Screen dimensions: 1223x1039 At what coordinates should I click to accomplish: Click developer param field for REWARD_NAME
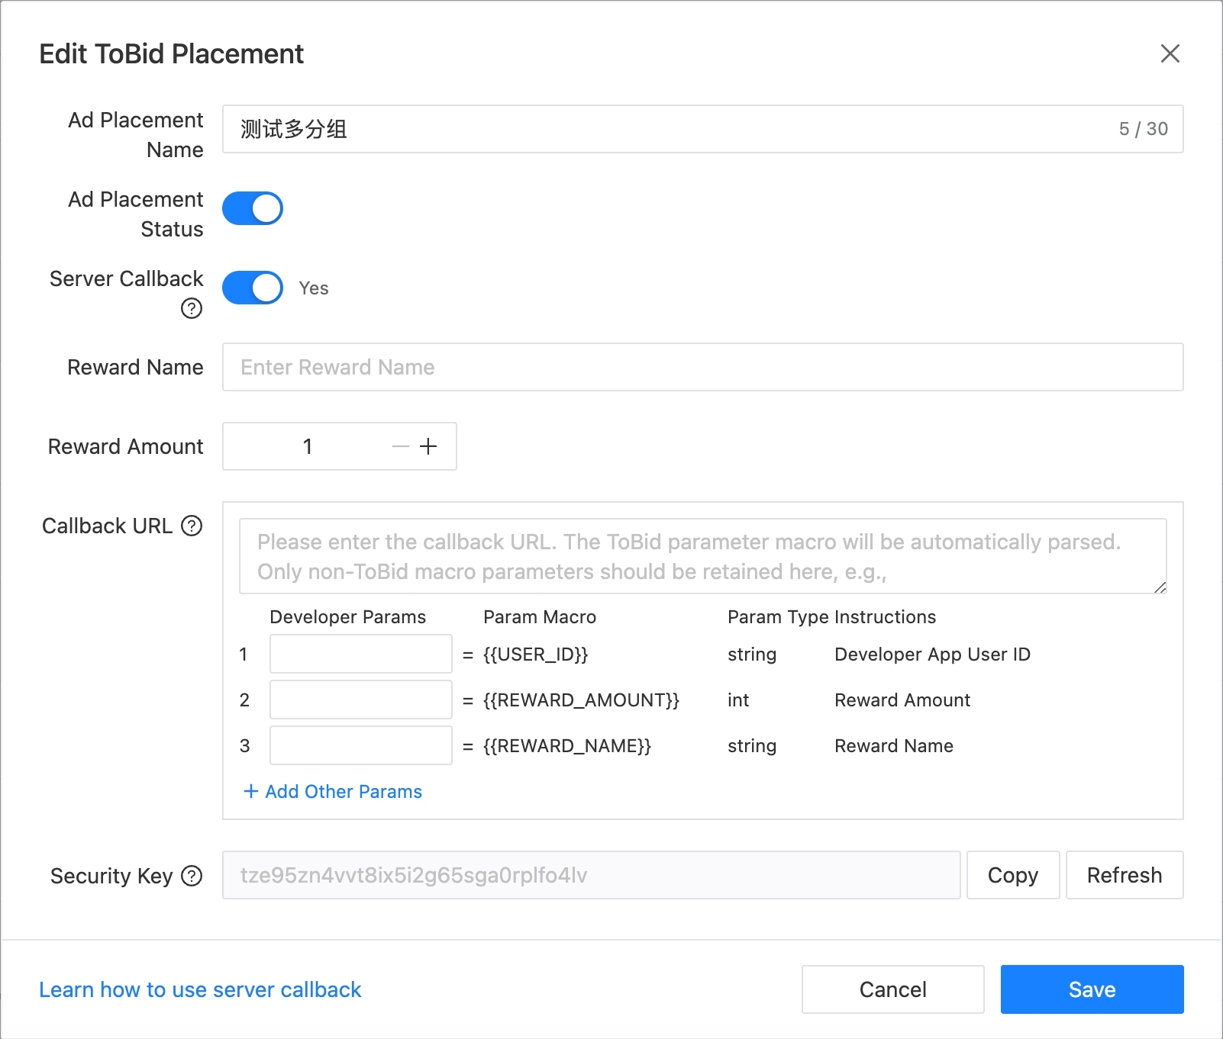(360, 745)
